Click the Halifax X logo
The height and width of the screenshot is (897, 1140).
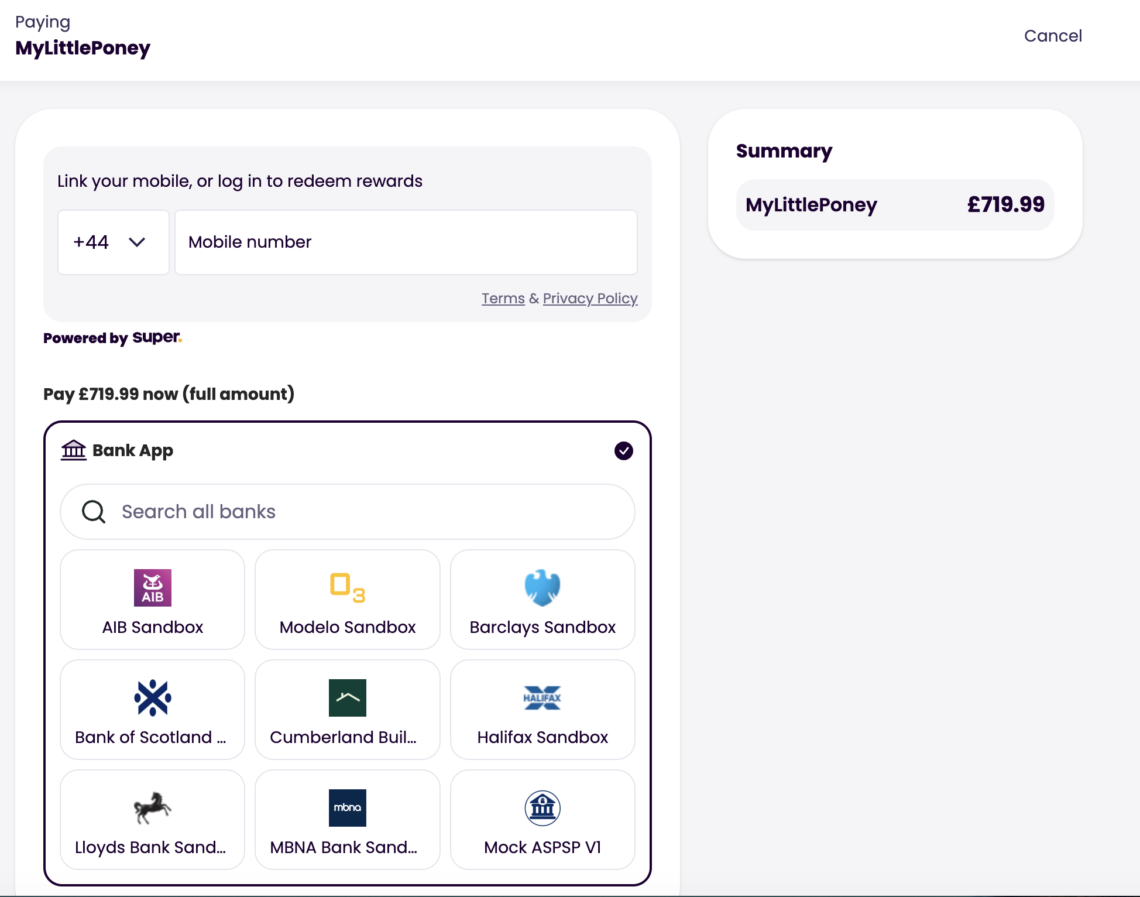pyautogui.click(x=542, y=697)
